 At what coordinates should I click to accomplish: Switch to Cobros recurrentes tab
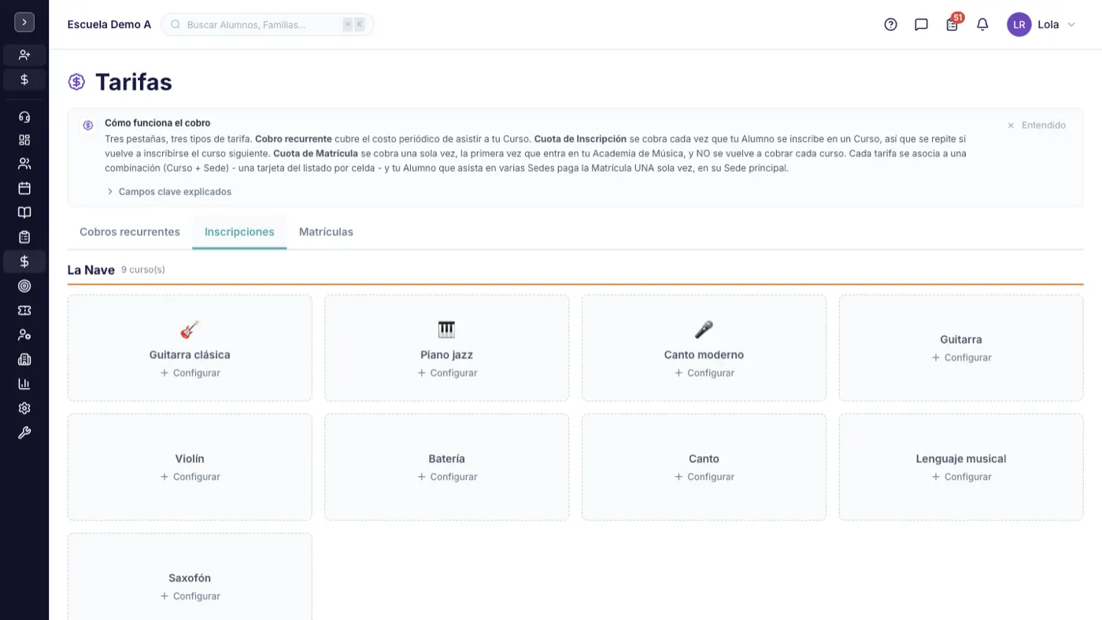130,232
